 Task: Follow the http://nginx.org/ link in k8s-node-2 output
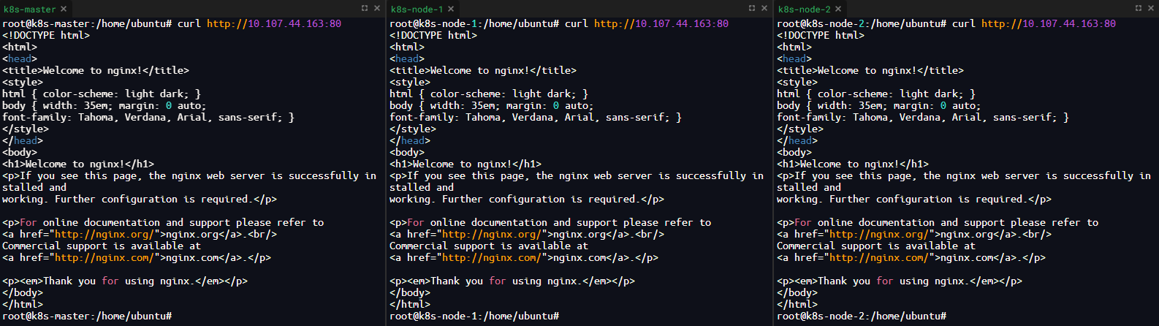878,235
